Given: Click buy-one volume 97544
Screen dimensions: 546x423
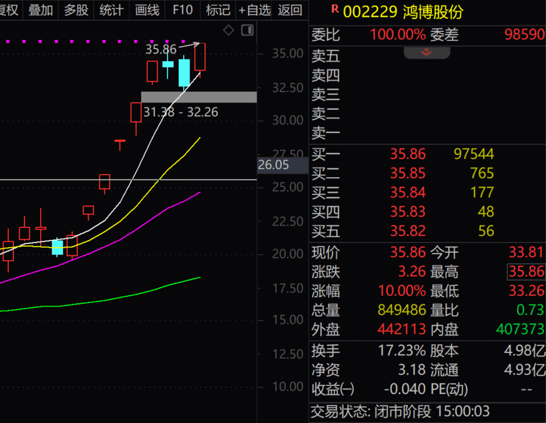Looking at the screenshot, I should 474,154.
